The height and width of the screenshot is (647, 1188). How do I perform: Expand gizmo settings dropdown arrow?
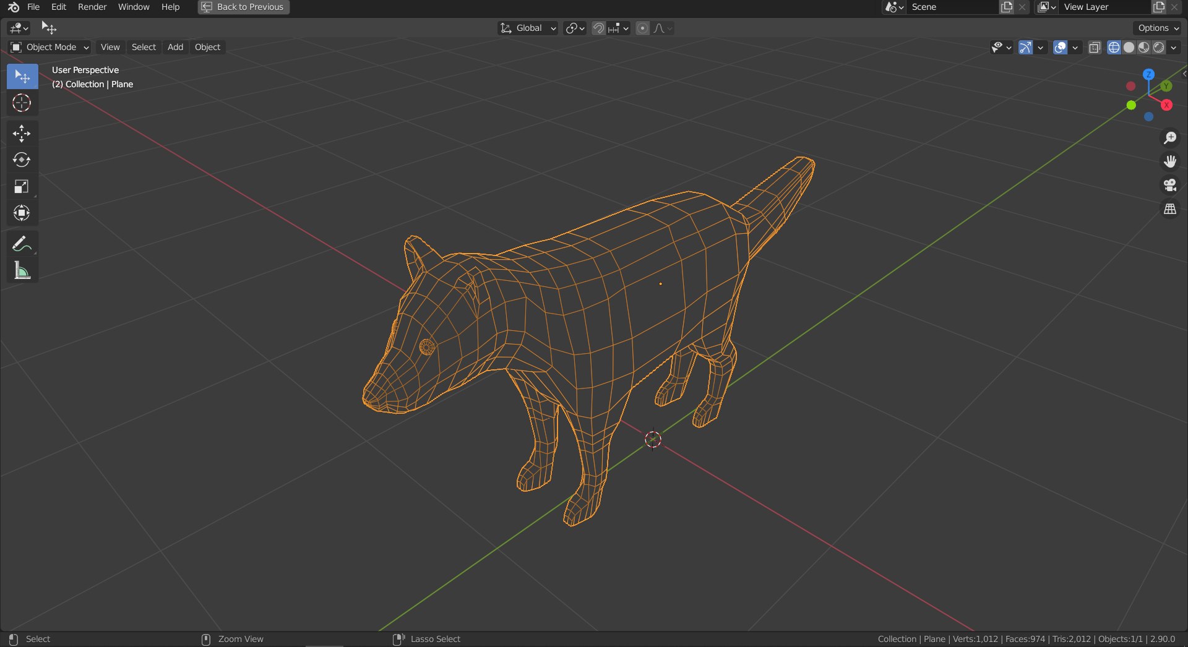[x=1040, y=47]
